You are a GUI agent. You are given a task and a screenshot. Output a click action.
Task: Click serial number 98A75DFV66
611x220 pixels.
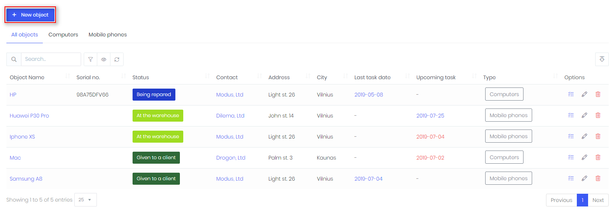coord(92,95)
